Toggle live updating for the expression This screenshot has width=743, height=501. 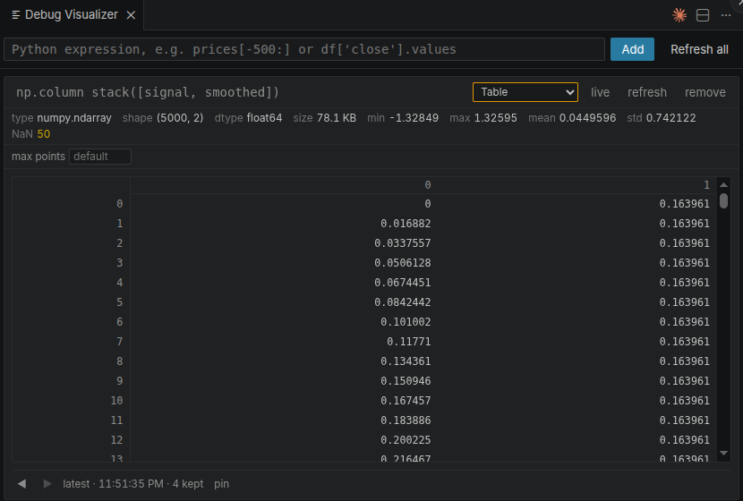[x=600, y=92]
